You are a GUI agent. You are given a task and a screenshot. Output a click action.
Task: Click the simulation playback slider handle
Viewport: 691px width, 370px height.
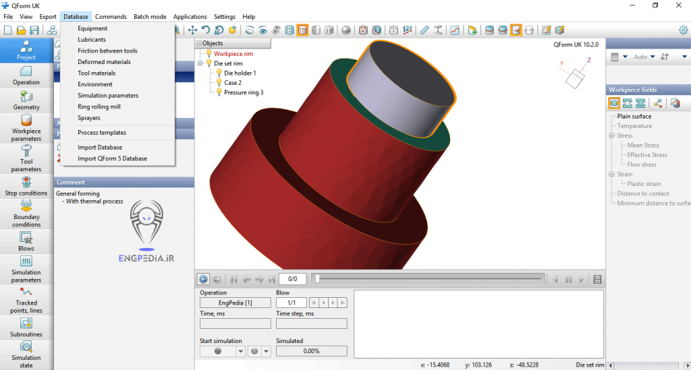coord(317,279)
